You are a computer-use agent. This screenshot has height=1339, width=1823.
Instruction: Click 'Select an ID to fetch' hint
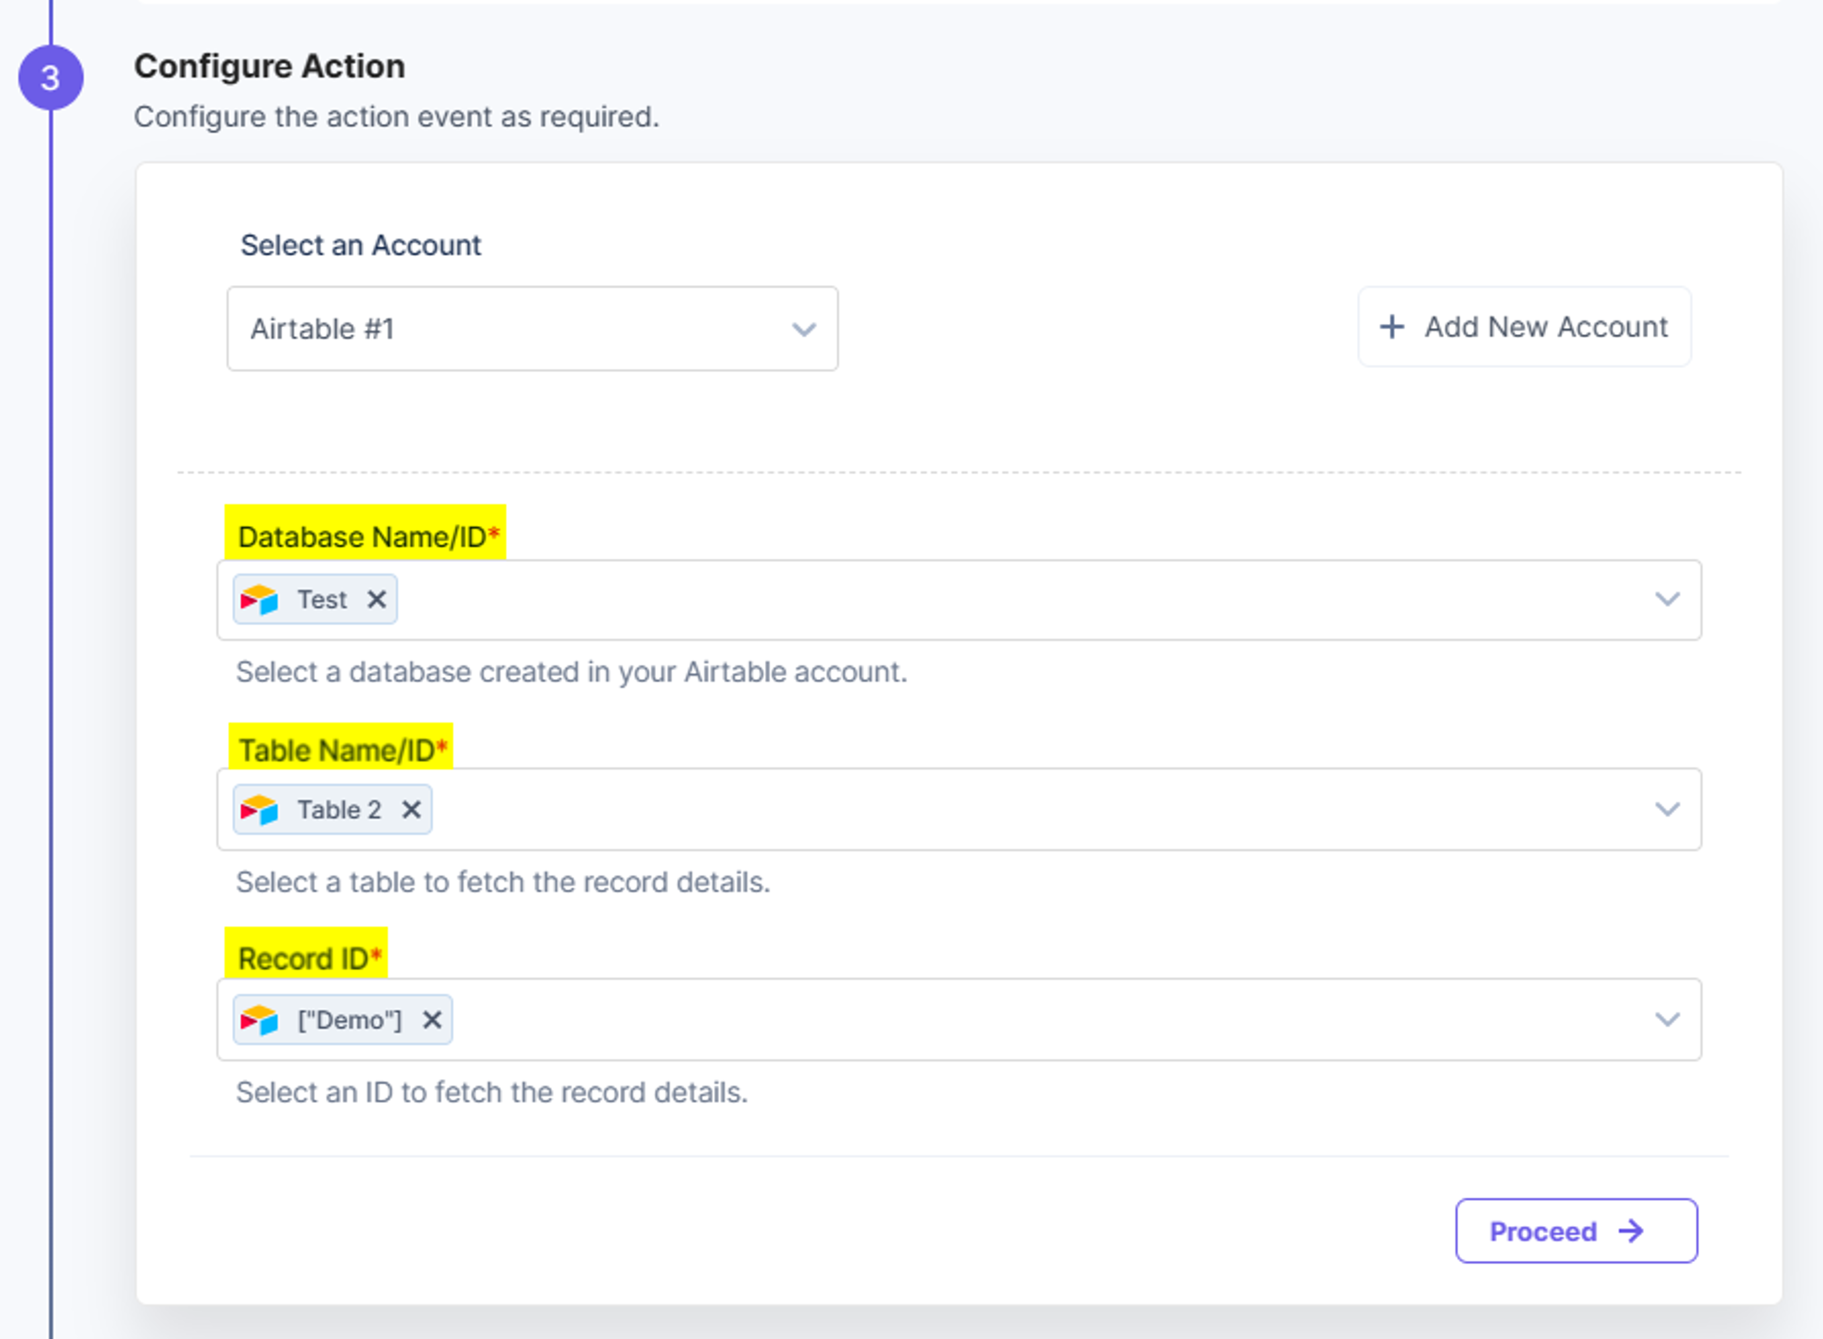[491, 1093]
